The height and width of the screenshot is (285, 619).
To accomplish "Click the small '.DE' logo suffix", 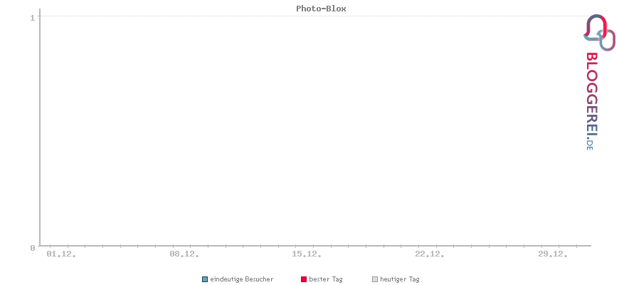I will pos(591,143).
